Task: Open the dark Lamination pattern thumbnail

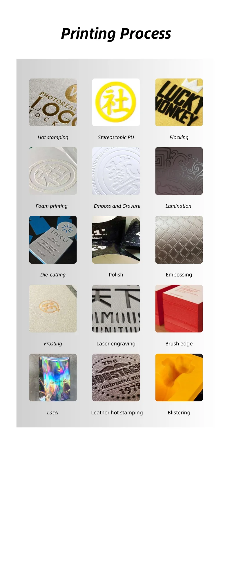Action: pos(179,171)
